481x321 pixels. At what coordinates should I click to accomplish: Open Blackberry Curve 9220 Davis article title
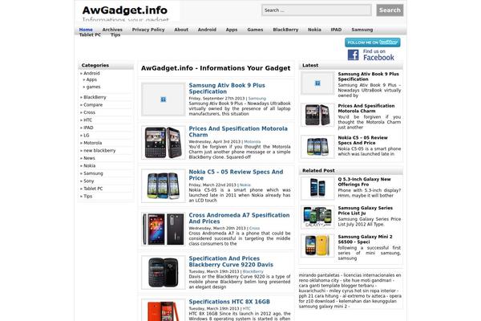coord(231,262)
